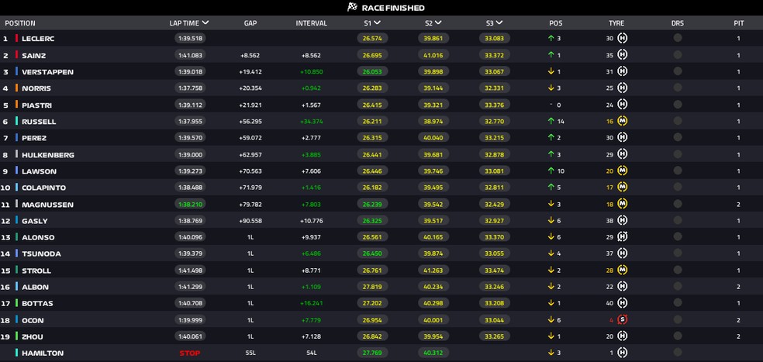Select driver name Colapinto
763x362 pixels.
pyautogui.click(x=43, y=188)
